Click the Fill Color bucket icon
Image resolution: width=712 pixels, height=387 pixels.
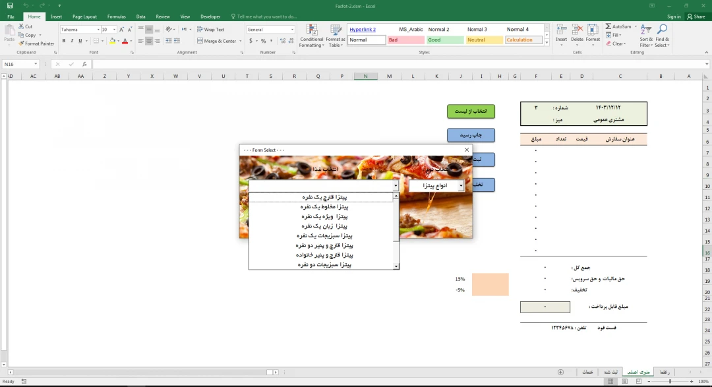[x=112, y=41]
